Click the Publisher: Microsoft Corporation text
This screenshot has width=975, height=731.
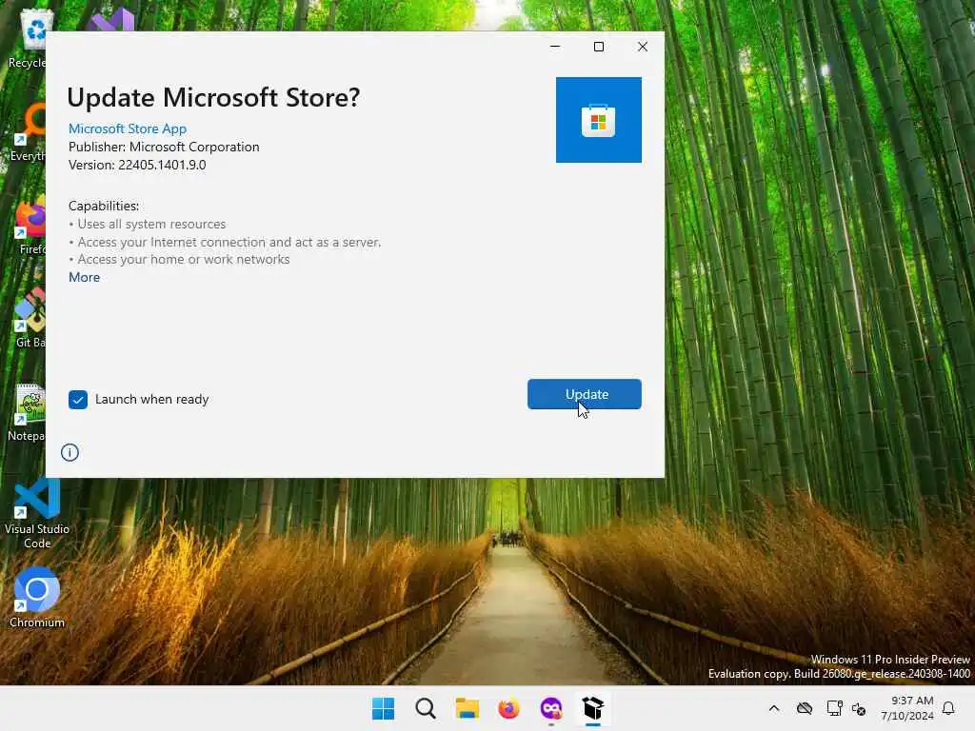click(x=164, y=147)
